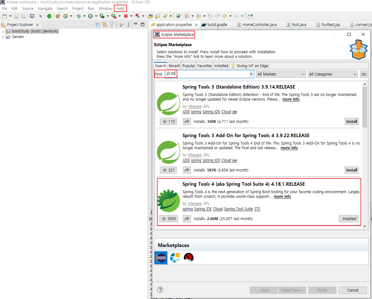The height and width of the screenshot is (299, 372).
Task: Click the New wizard toolbar icon
Action: pos(5,16)
